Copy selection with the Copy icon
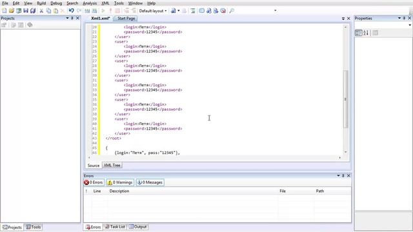Screen dimensions: 413x232 (49, 11)
